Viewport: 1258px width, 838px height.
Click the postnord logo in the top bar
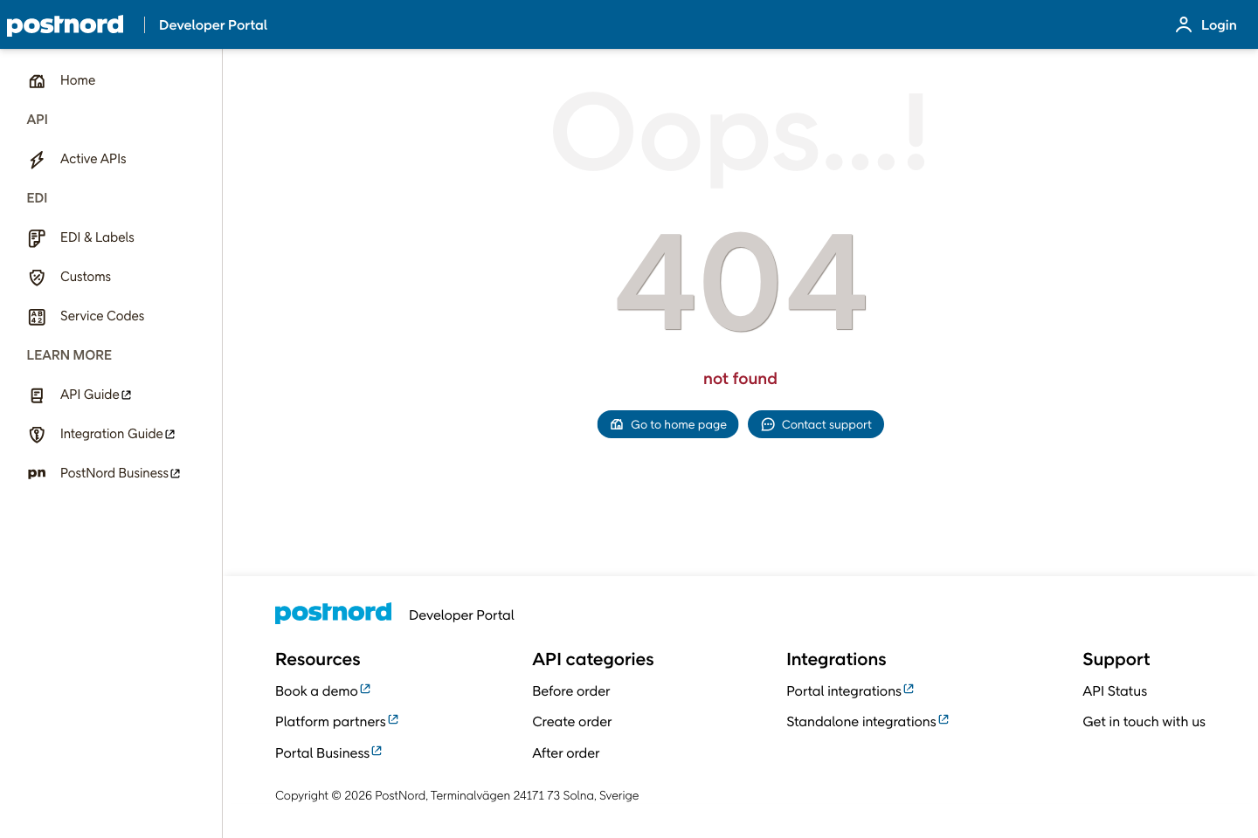point(65,24)
